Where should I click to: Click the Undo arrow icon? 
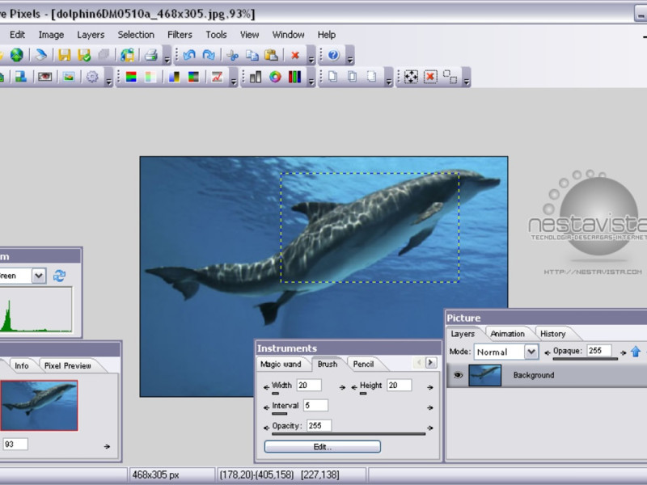pos(189,55)
